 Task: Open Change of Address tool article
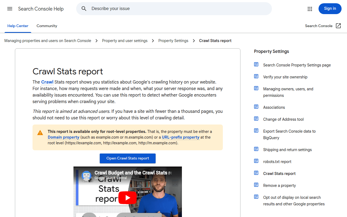pyautogui.click(x=283, y=119)
